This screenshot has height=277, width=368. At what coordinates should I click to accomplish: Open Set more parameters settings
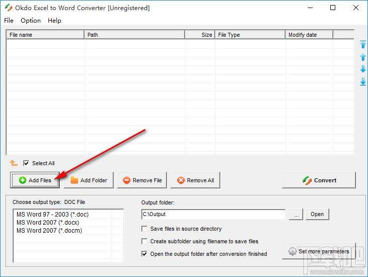tap(319, 251)
